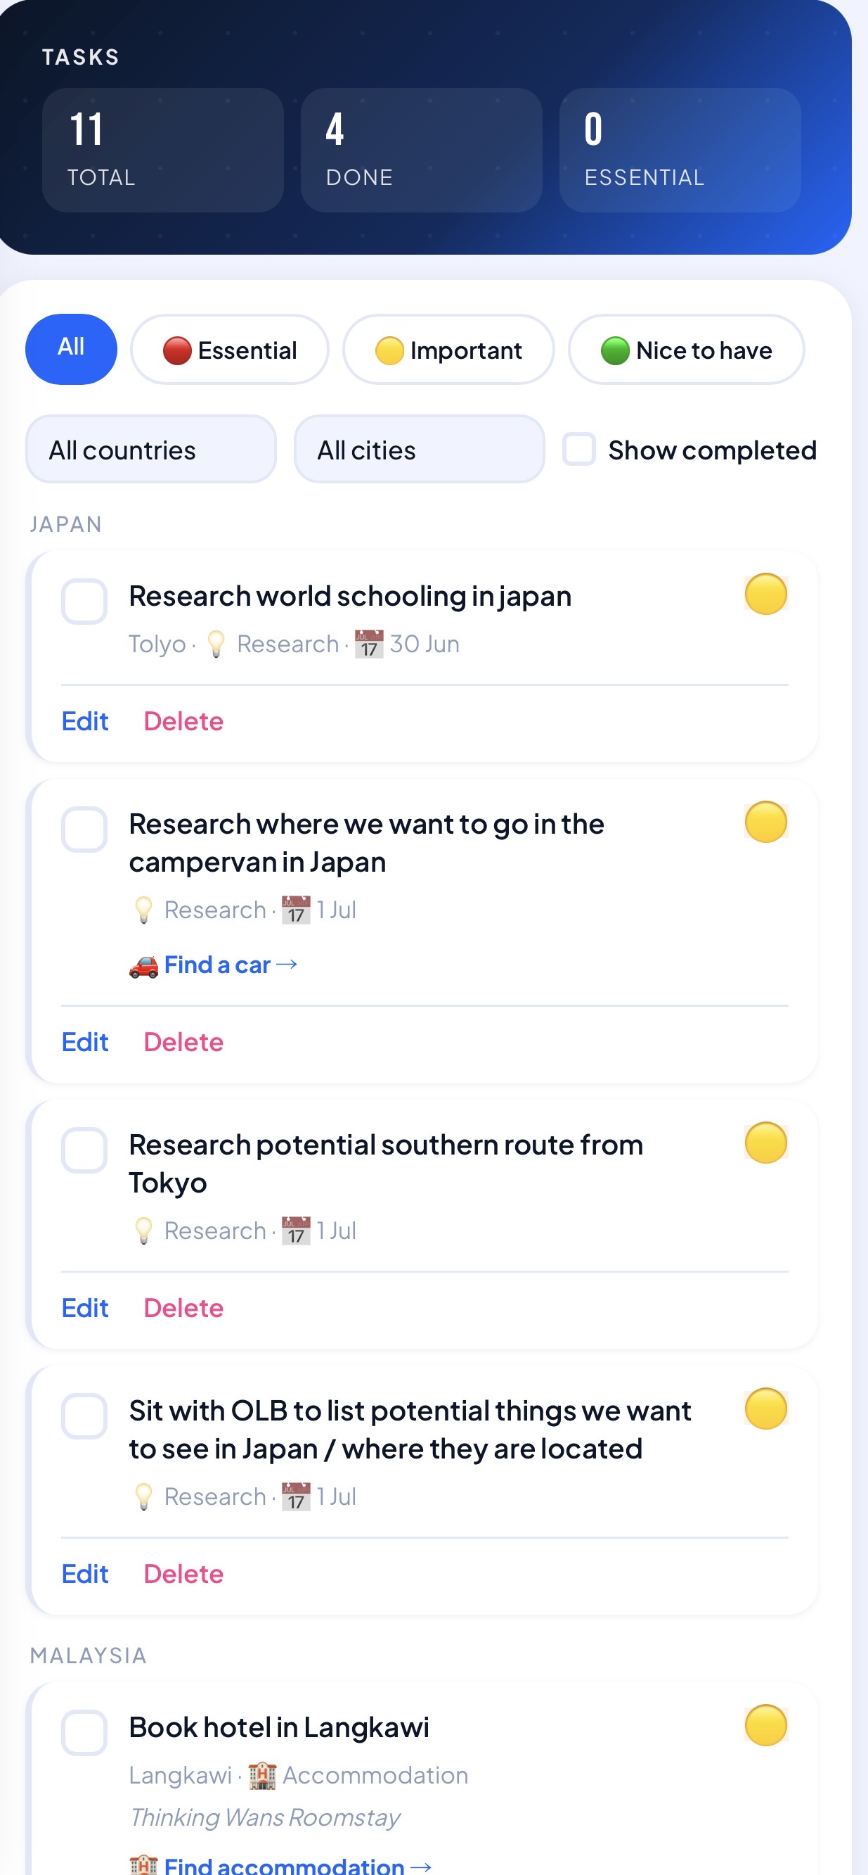Click the 0 Essential stat card
The image size is (868, 1875).
click(x=680, y=150)
